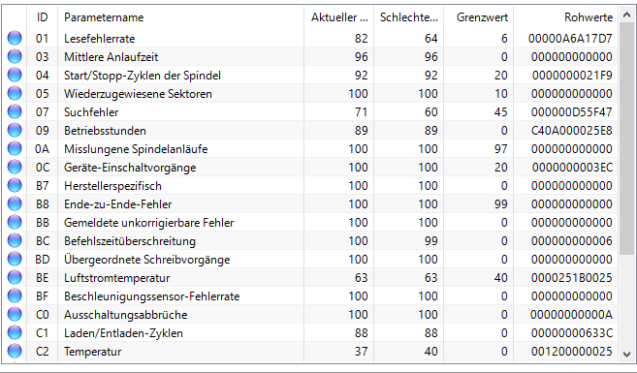Sort by the ID column header

(43, 17)
